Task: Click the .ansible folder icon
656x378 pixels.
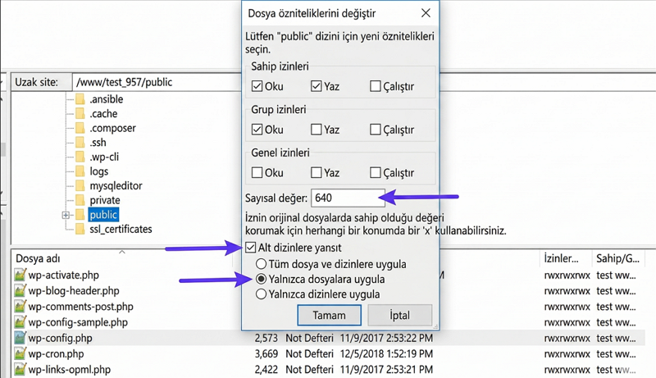Action: coord(80,99)
